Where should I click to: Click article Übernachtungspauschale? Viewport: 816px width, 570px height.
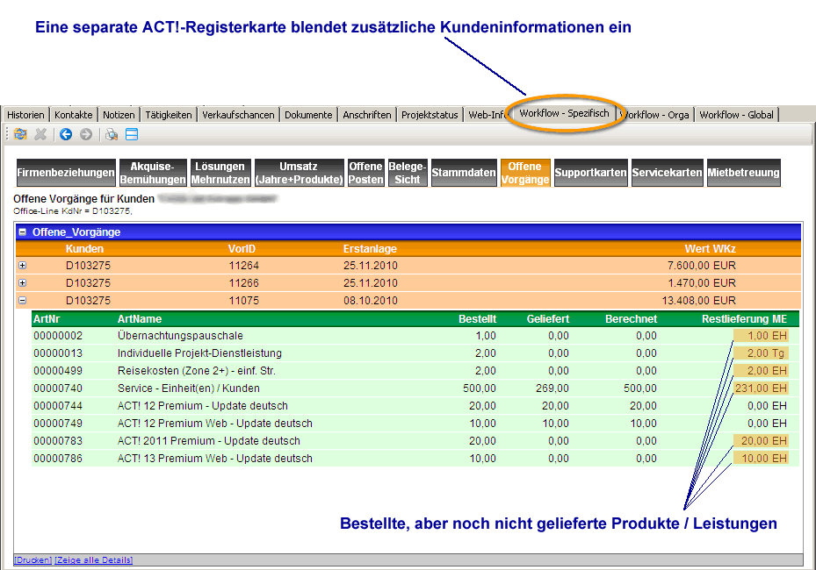click(x=180, y=336)
